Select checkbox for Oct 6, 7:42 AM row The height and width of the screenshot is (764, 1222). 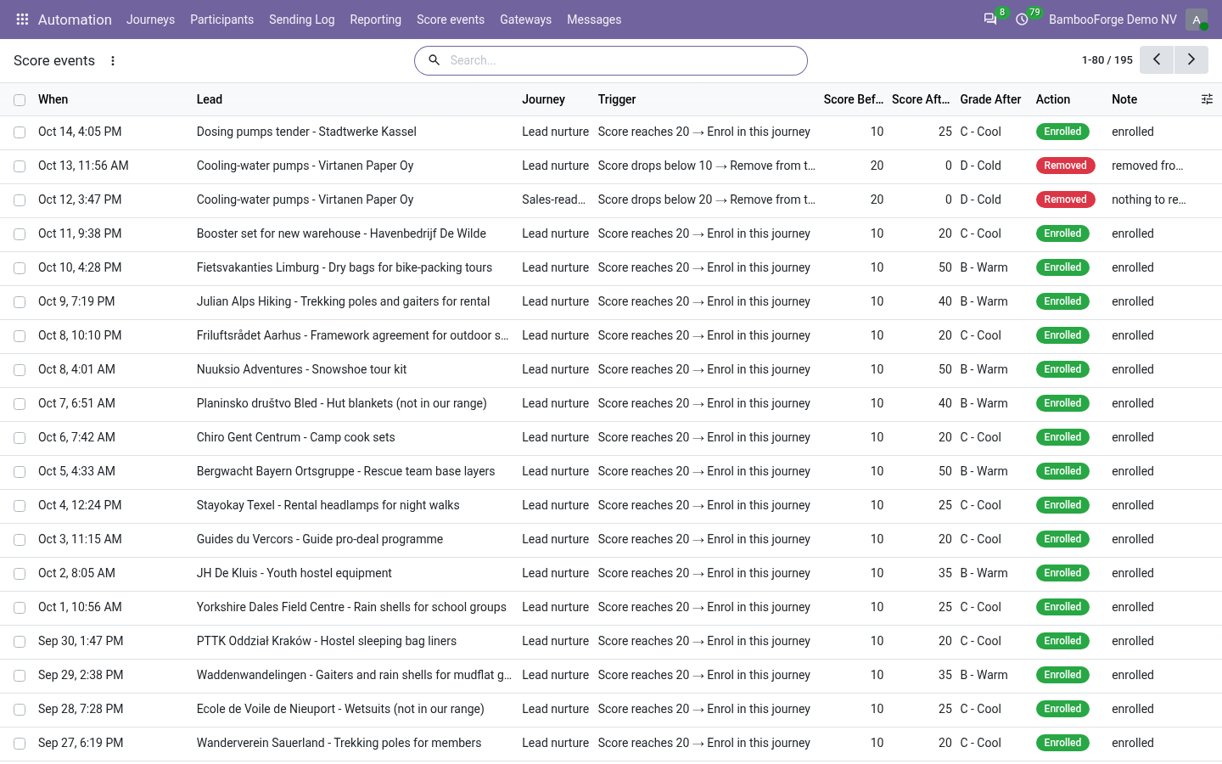point(20,438)
